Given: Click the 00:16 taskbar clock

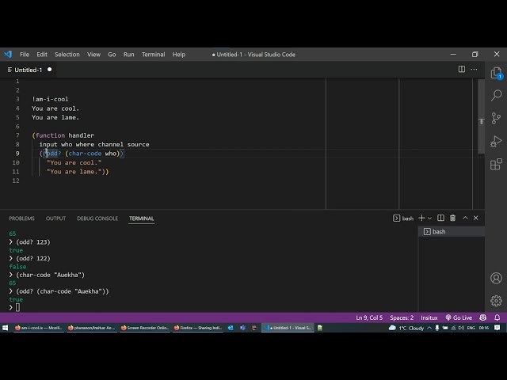Looking at the screenshot, I should (484, 328).
